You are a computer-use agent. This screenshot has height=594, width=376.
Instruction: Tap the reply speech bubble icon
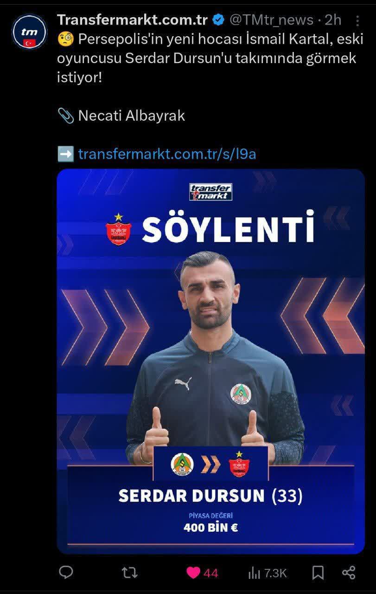point(66,573)
